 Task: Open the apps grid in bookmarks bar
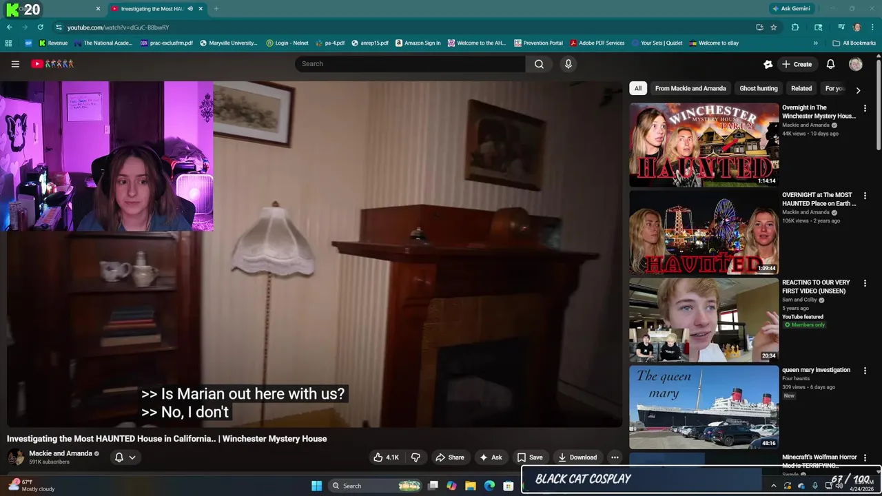click(8, 43)
